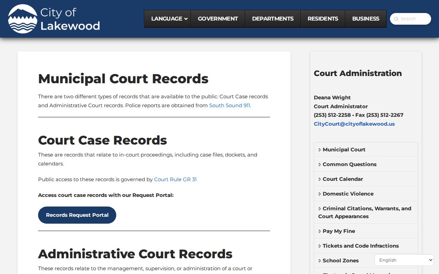Follow the South Sound 911 link
Viewport: 439px width, 274px height.
(x=229, y=105)
